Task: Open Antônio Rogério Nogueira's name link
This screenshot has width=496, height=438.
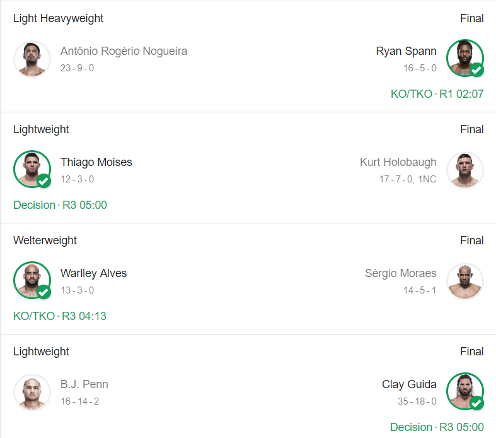Action: click(124, 52)
